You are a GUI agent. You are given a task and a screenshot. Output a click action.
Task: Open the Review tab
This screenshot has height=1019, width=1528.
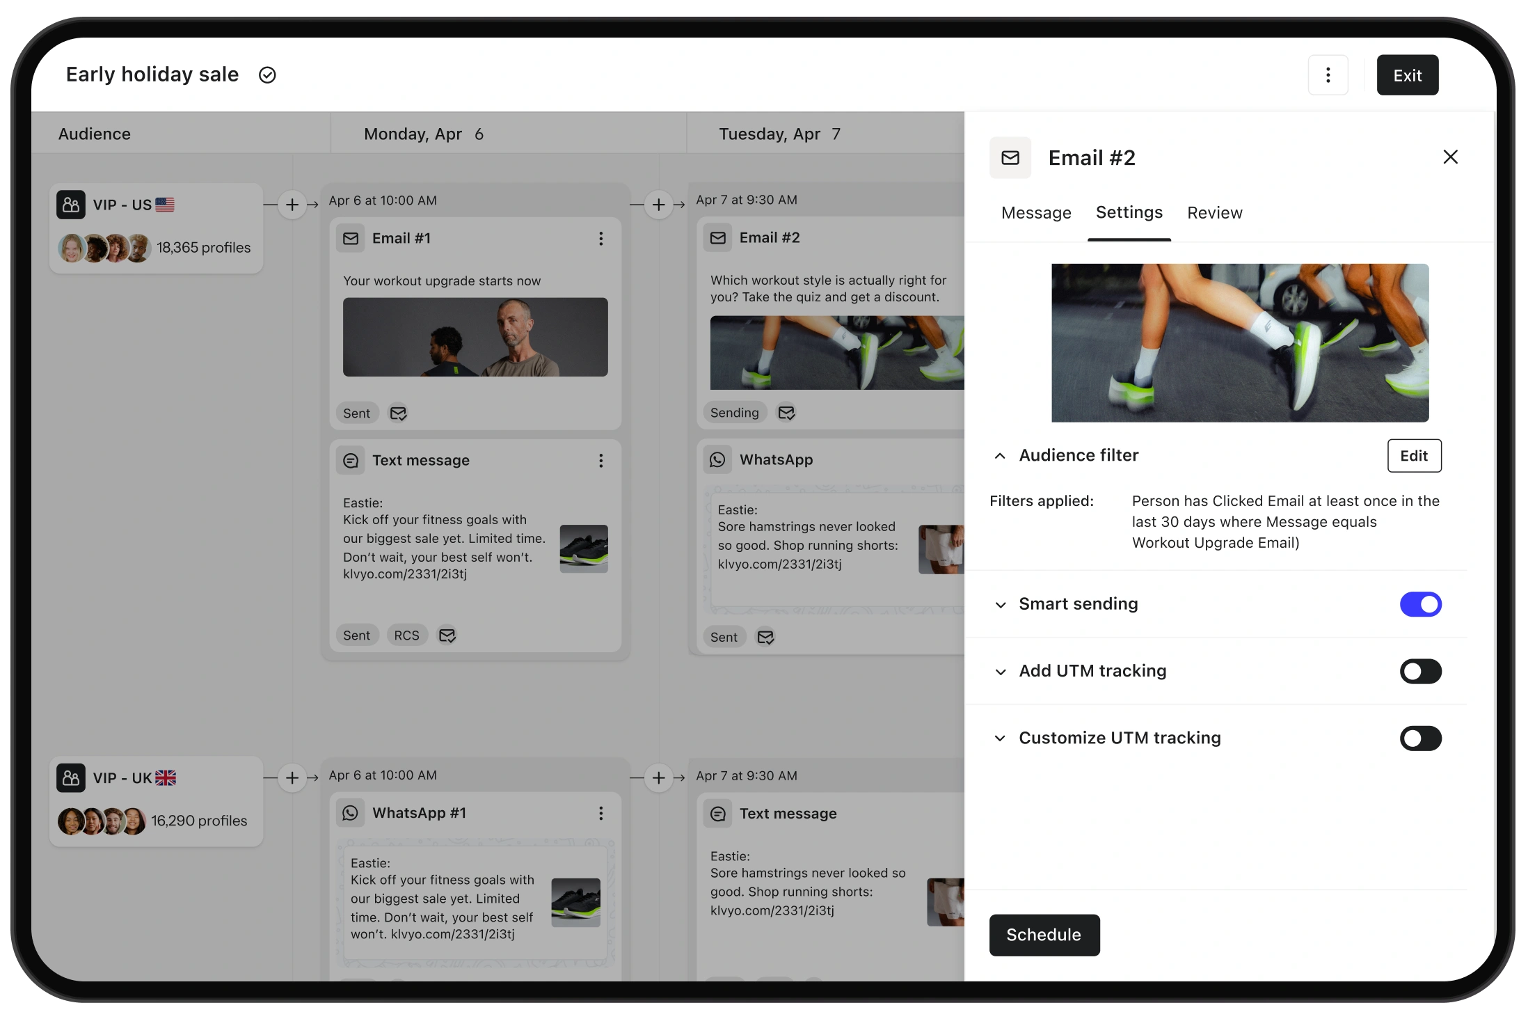[x=1214, y=213]
